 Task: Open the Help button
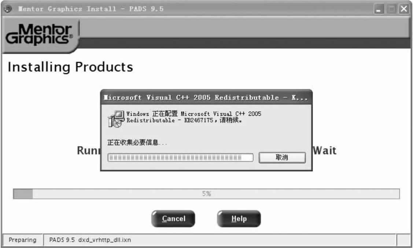(x=239, y=219)
